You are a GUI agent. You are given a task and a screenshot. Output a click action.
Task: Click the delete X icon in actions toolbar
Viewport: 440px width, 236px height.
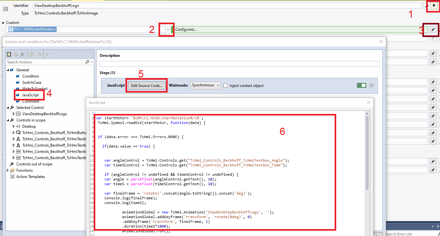tap(22, 54)
